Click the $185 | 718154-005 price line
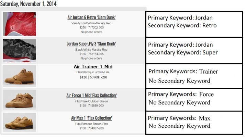This screenshot has width=246, height=137. [x=91, y=54]
